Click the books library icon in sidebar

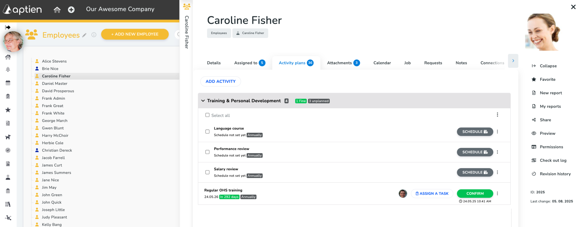click(x=8, y=204)
